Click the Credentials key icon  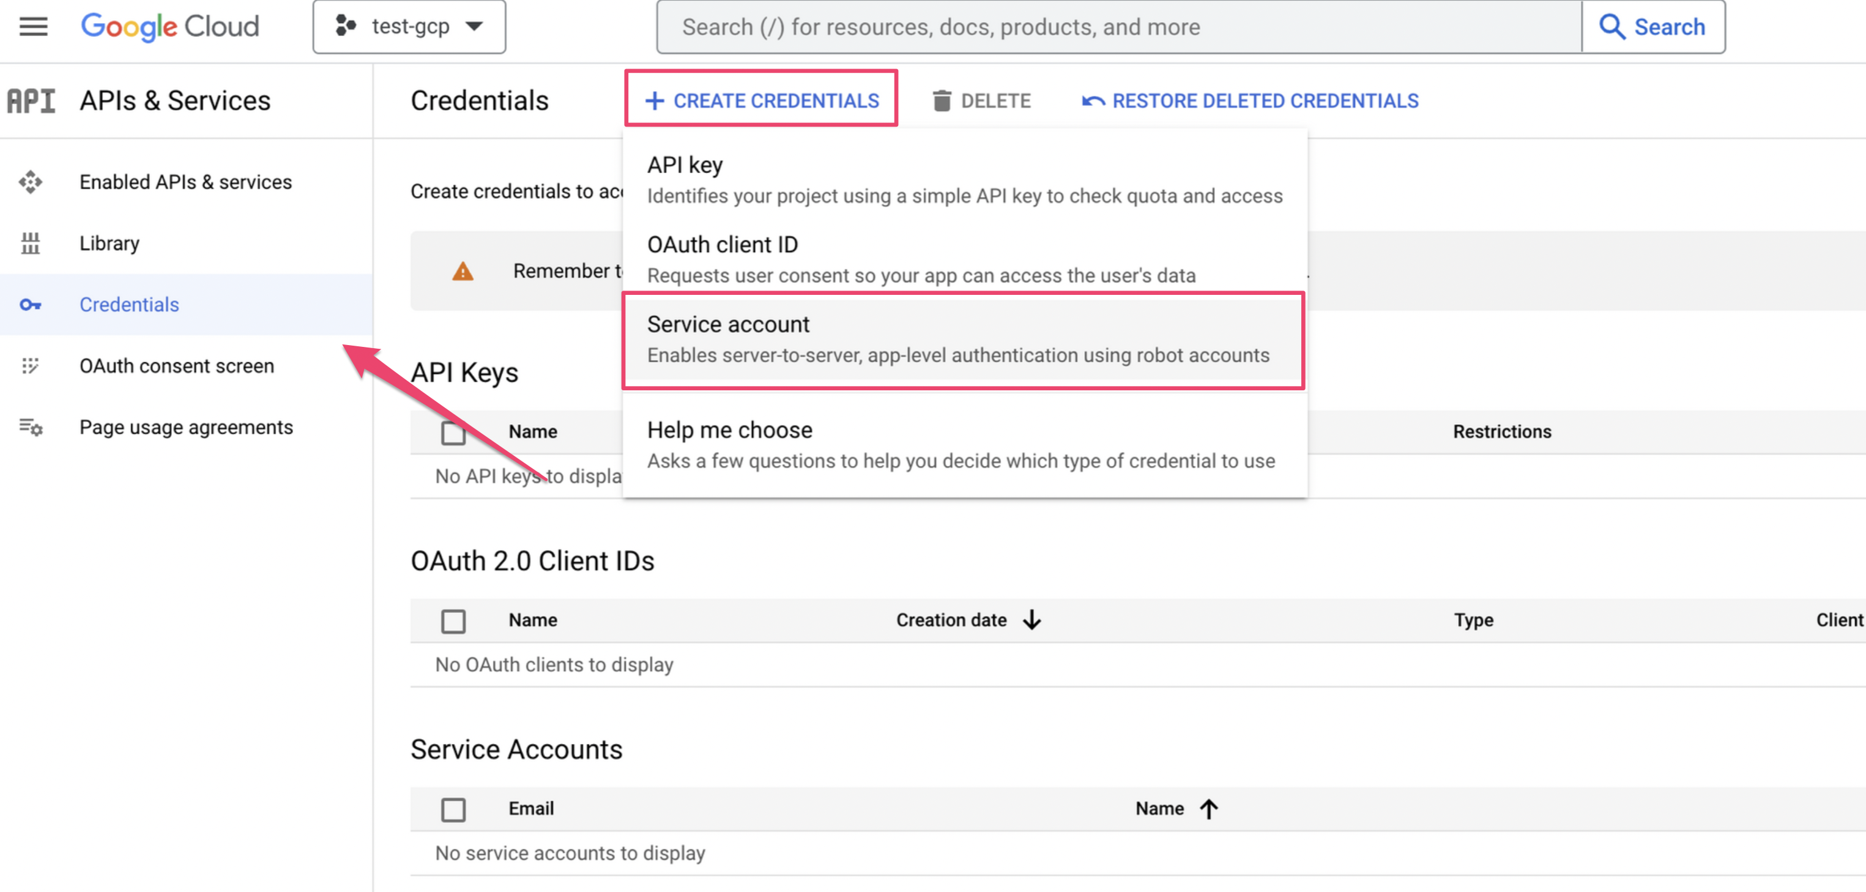[31, 304]
